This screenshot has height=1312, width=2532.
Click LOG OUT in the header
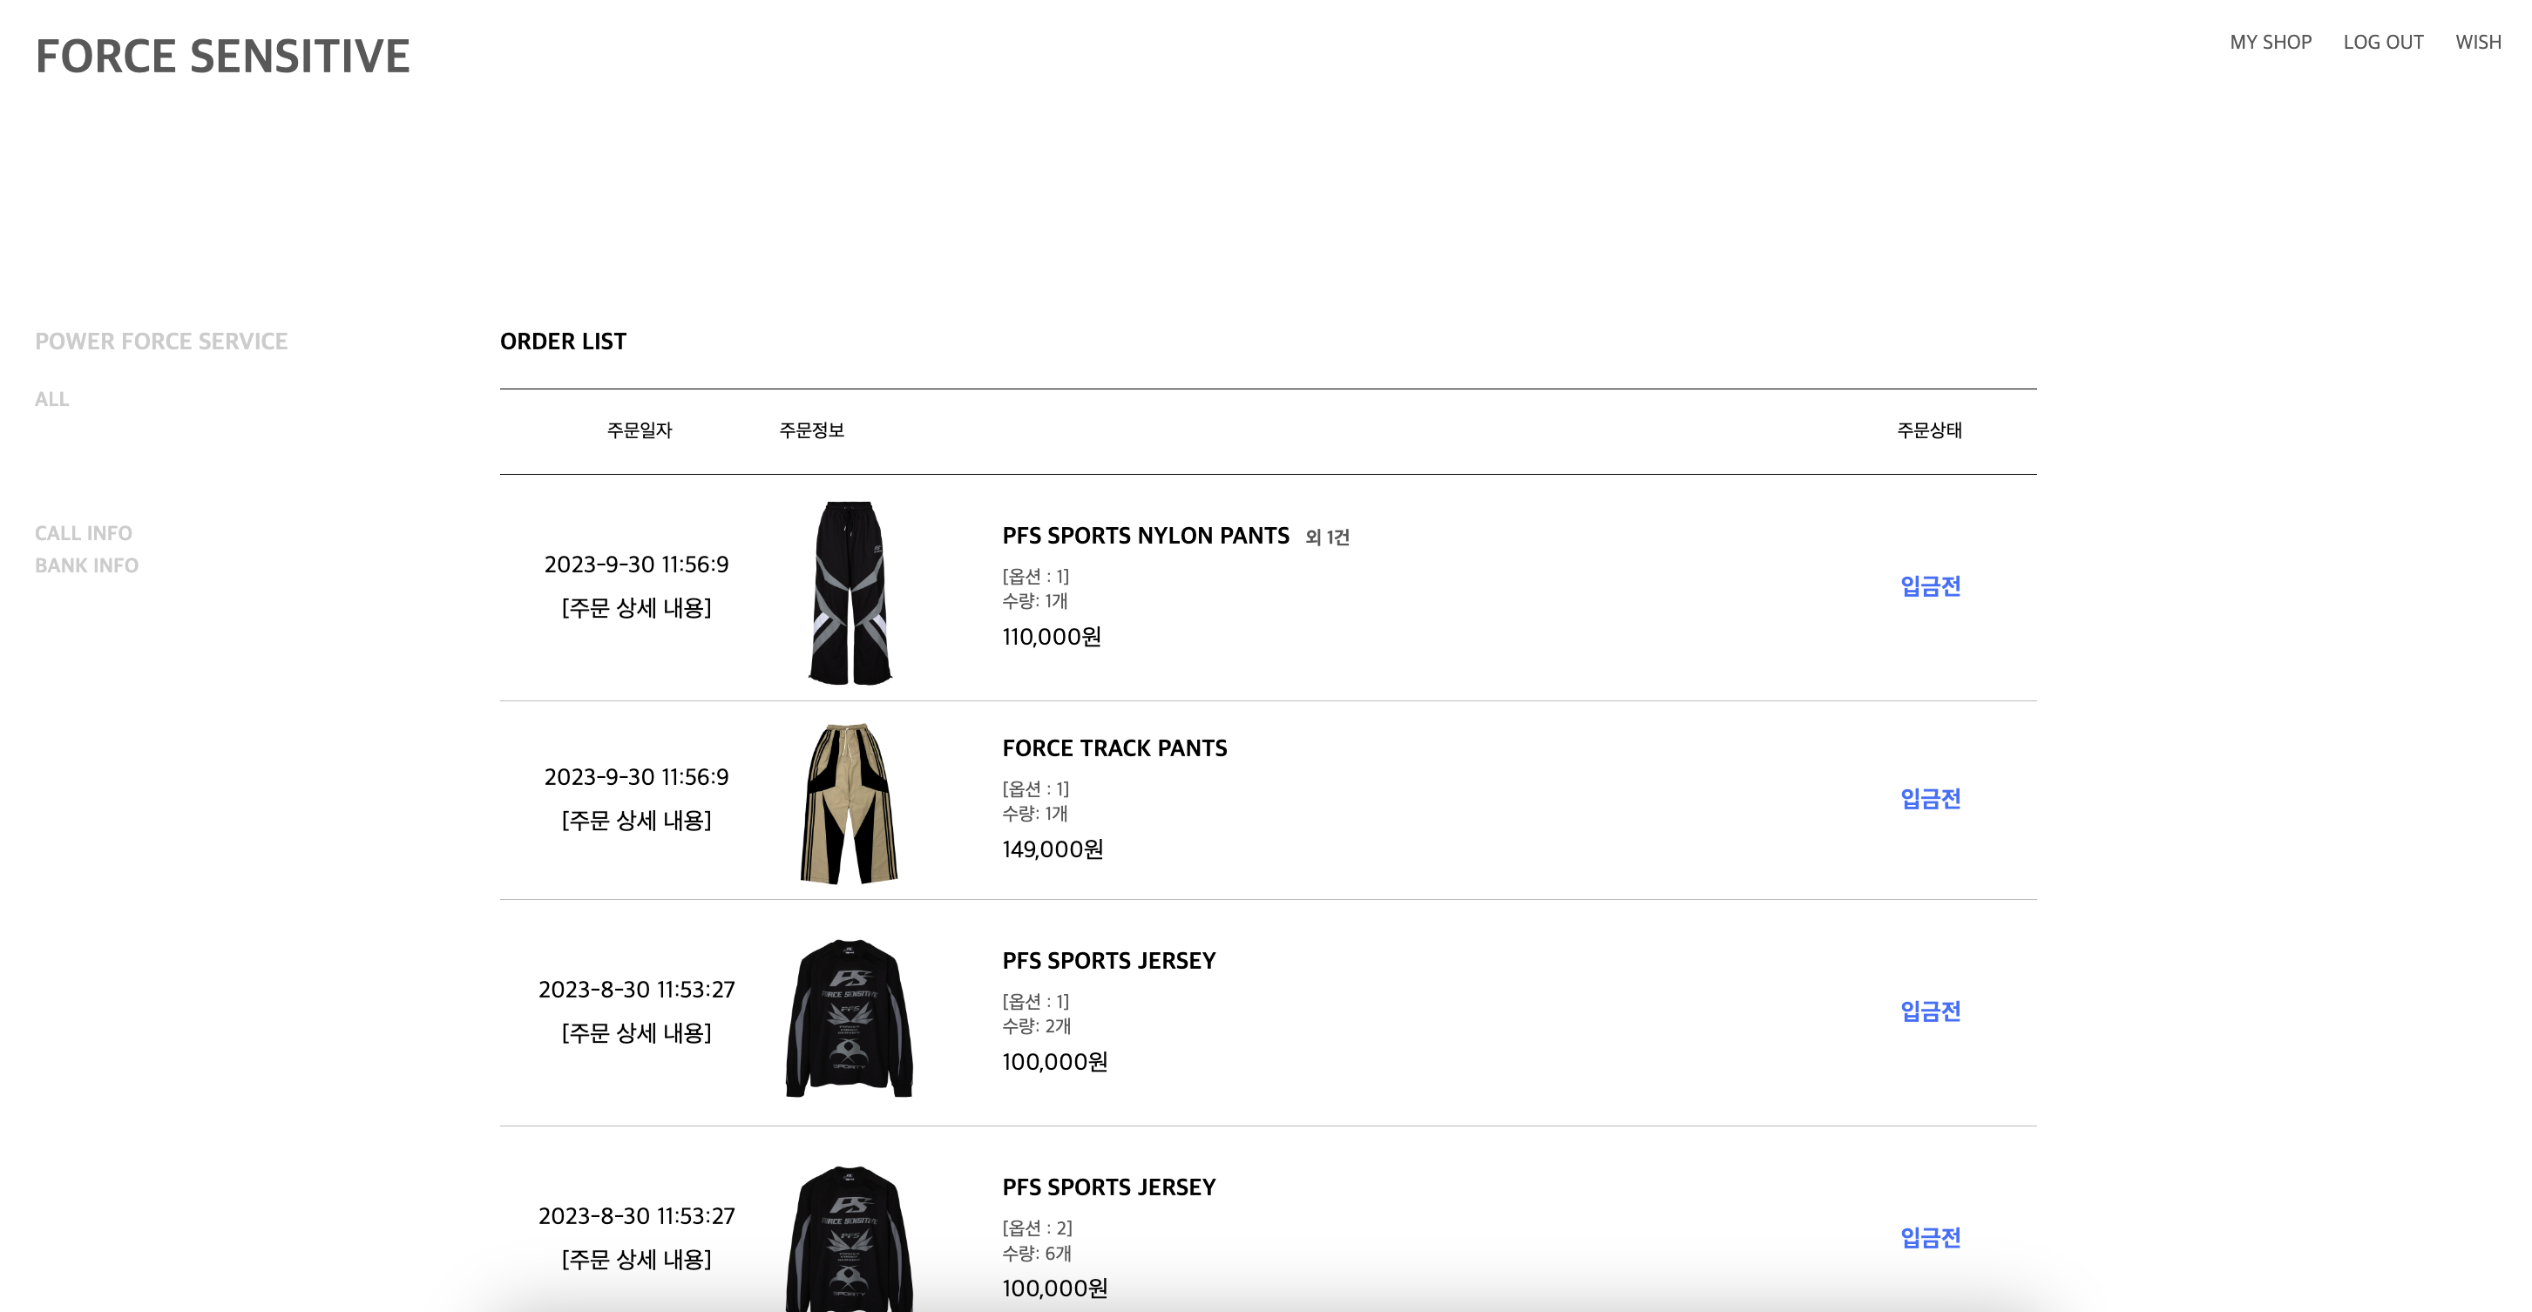point(2383,43)
